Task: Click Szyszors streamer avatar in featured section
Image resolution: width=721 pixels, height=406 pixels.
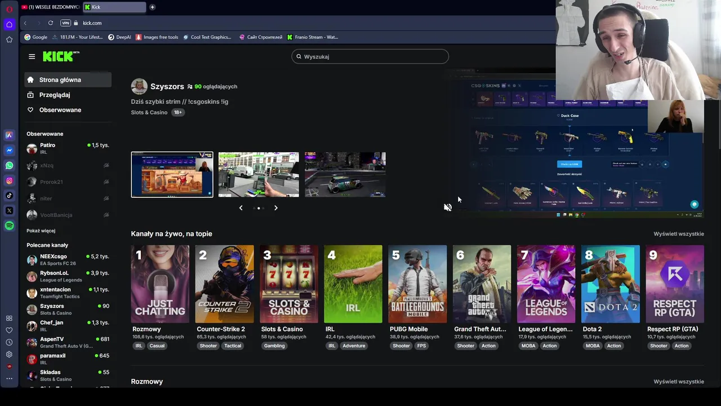Action: 139,86
